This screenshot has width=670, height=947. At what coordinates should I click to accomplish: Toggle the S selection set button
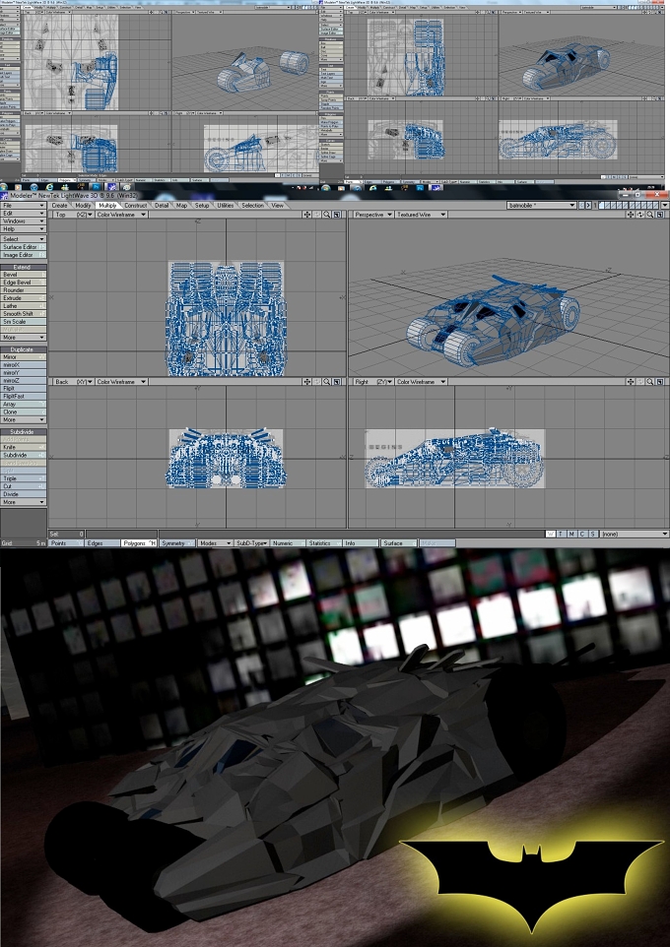coord(593,534)
